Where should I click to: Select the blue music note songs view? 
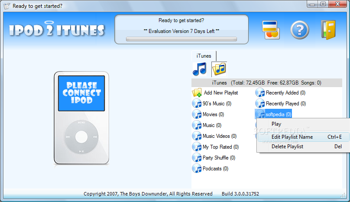point(200,69)
